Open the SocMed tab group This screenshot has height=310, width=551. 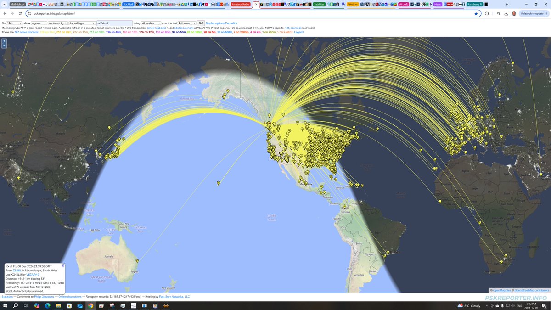tap(128, 4)
